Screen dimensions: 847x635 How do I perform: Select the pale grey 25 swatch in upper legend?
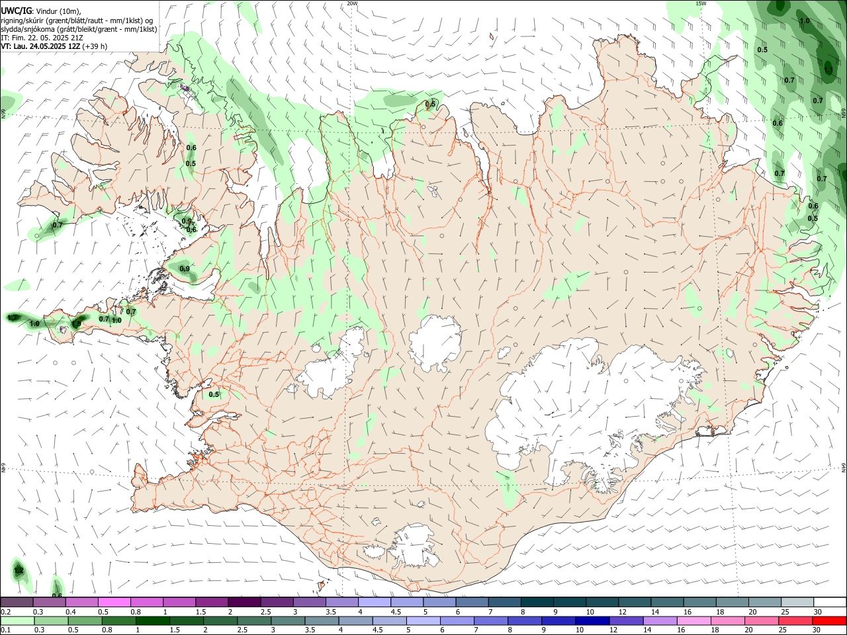797,603
